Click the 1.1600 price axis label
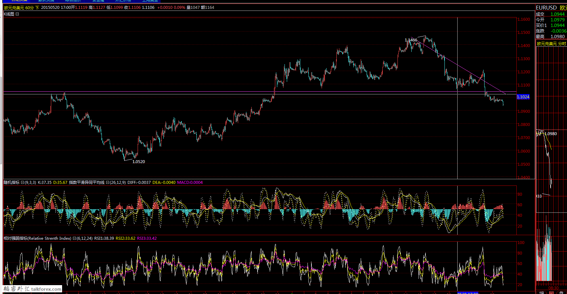567x294 pixels. [524, 19]
